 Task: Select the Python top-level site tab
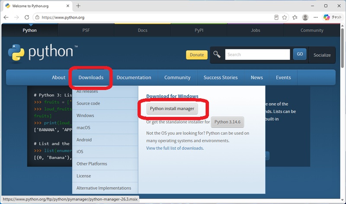click(29, 30)
